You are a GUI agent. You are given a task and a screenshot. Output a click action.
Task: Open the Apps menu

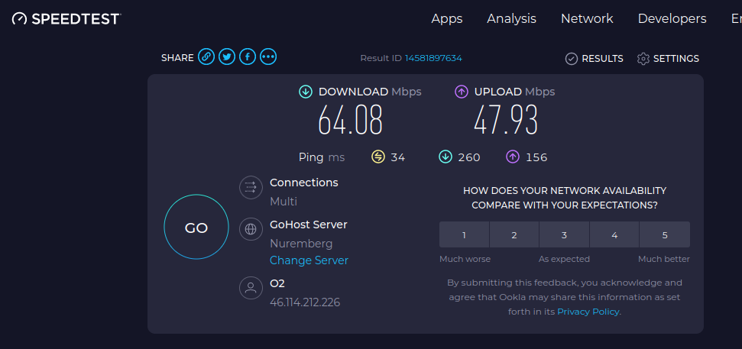click(x=447, y=18)
